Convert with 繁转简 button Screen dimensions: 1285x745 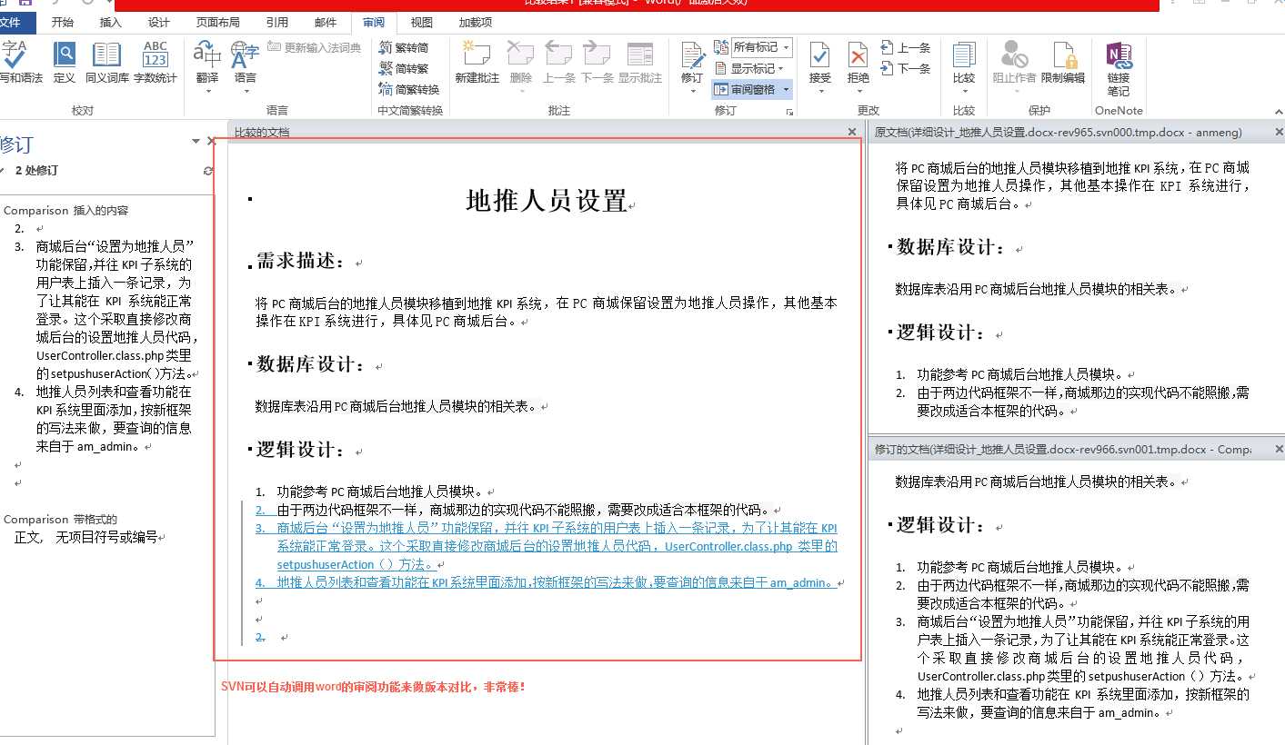[404, 47]
